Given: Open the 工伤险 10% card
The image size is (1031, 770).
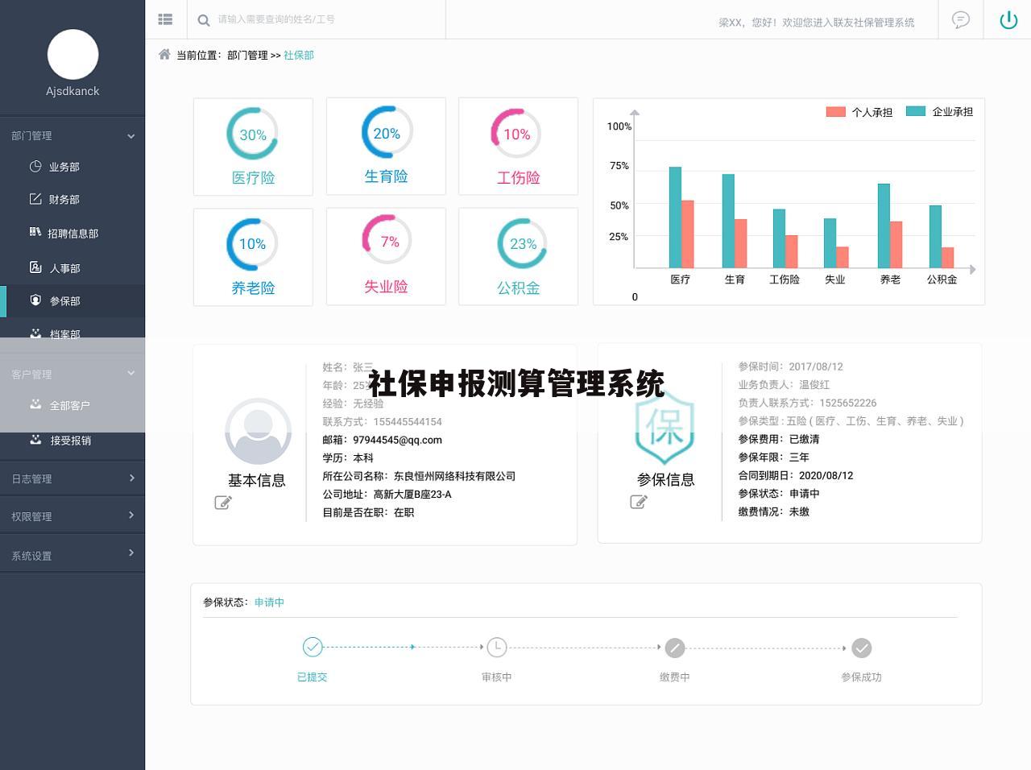Looking at the screenshot, I should [x=518, y=146].
